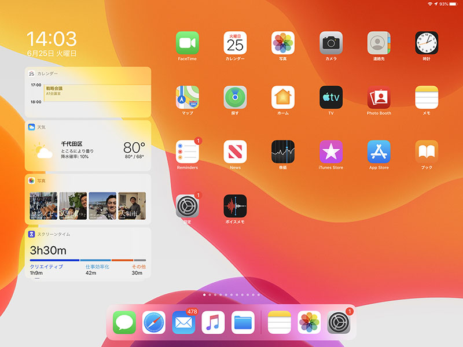Open Music from the dock
Screen dimensions: 463x347
pos(213,322)
